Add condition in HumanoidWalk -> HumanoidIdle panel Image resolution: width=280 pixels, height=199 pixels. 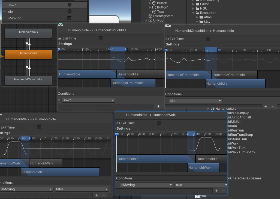tap(97, 195)
